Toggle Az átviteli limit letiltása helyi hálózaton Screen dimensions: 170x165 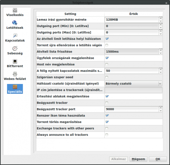click(107, 39)
